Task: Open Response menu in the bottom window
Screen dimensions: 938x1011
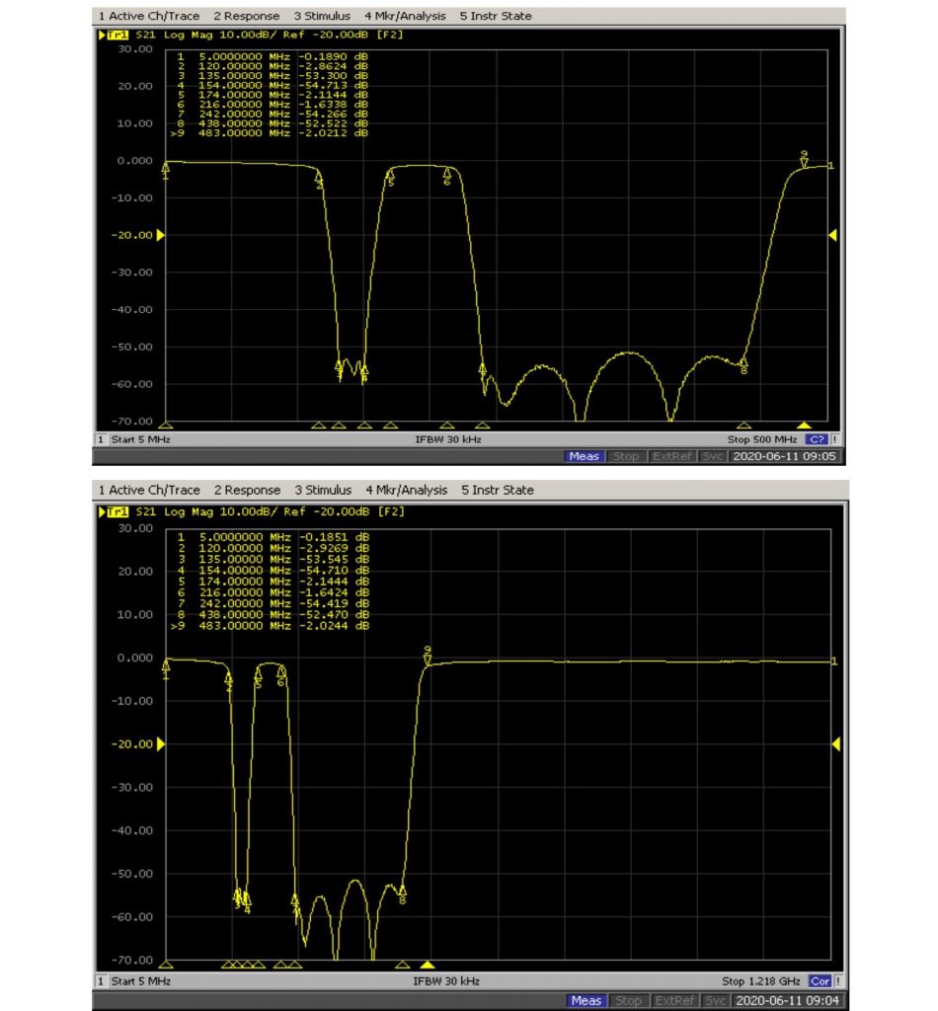Action: click(247, 490)
